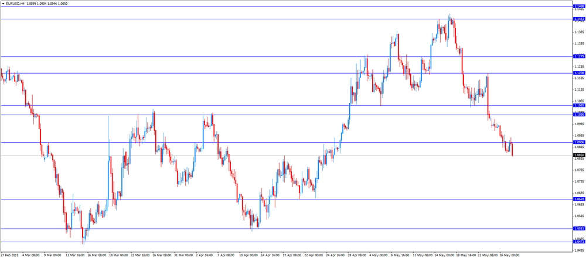The image size is (586, 258).
Task: Select the 1.1065 blue price label
Action: click(x=579, y=106)
